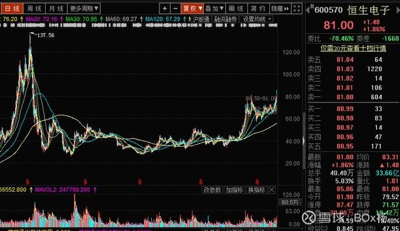Expand the 叠加 overlay dropdown
This screenshot has height=231, width=400.
coord(214,9)
